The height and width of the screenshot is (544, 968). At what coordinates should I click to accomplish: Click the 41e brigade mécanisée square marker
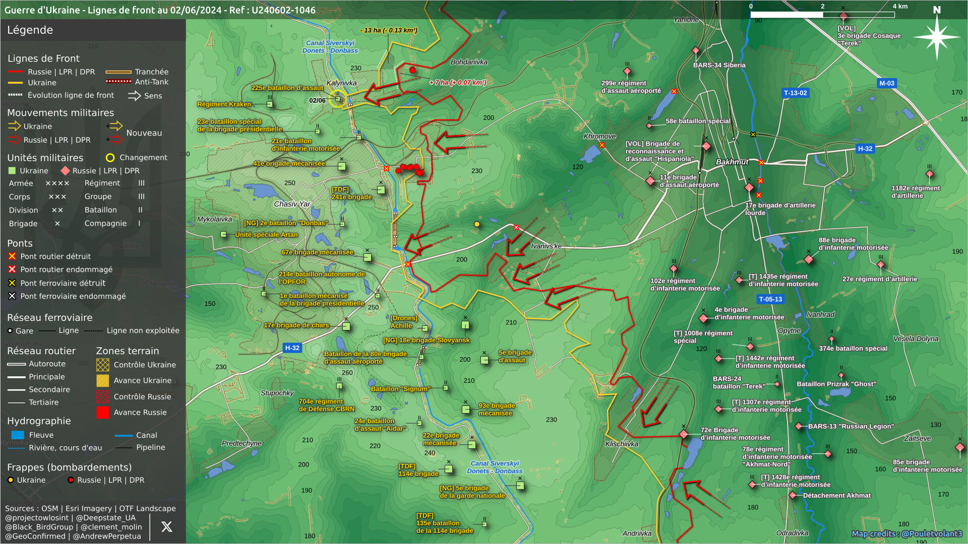tap(341, 166)
